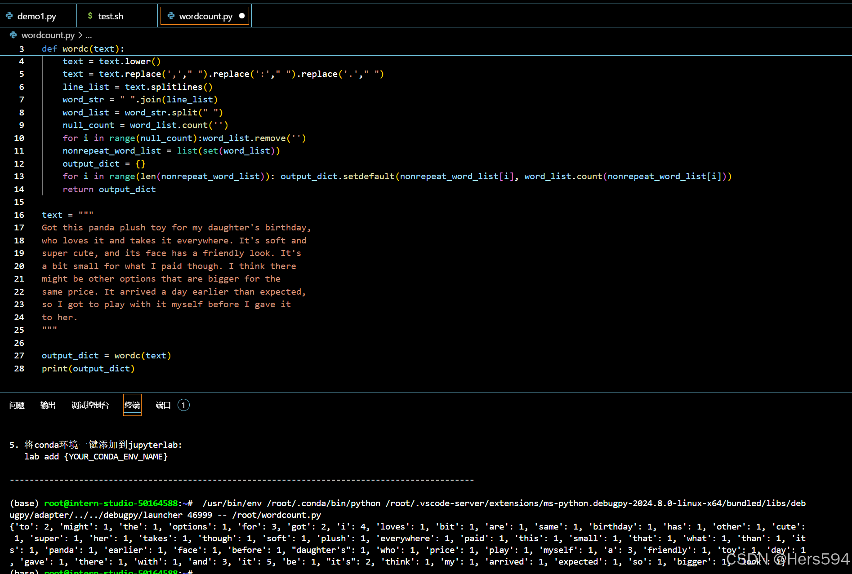Click the Python icon on the wordcount.py tab
The image size is (852, 574).
pos(171,16)
